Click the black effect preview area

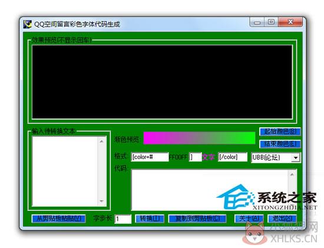[162, 82]
